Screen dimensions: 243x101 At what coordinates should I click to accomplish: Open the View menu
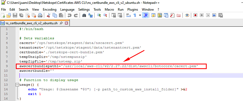coord(35,10)
